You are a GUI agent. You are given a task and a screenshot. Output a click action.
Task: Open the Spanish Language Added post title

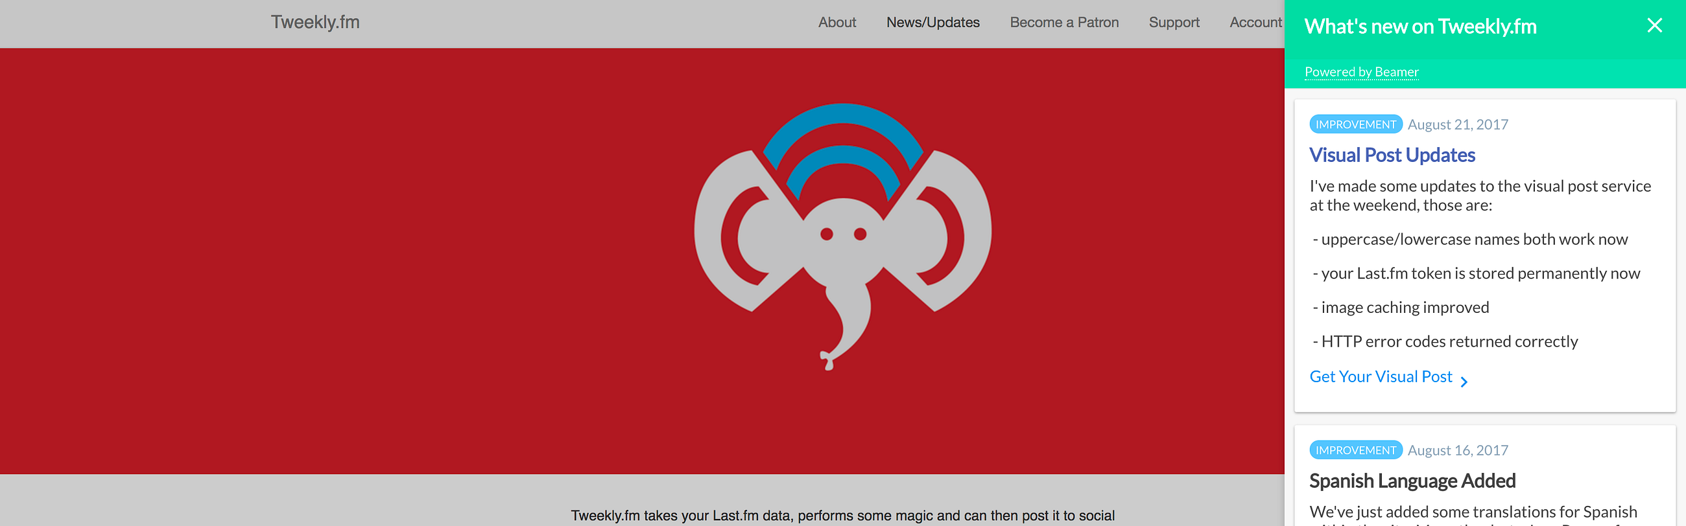point(1412,481)
